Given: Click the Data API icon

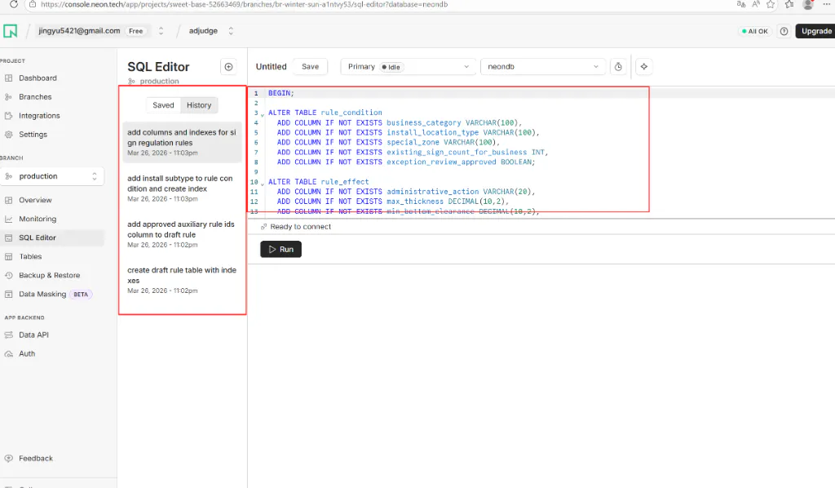Looking at the screenshot, I should [x=8, y=335].
